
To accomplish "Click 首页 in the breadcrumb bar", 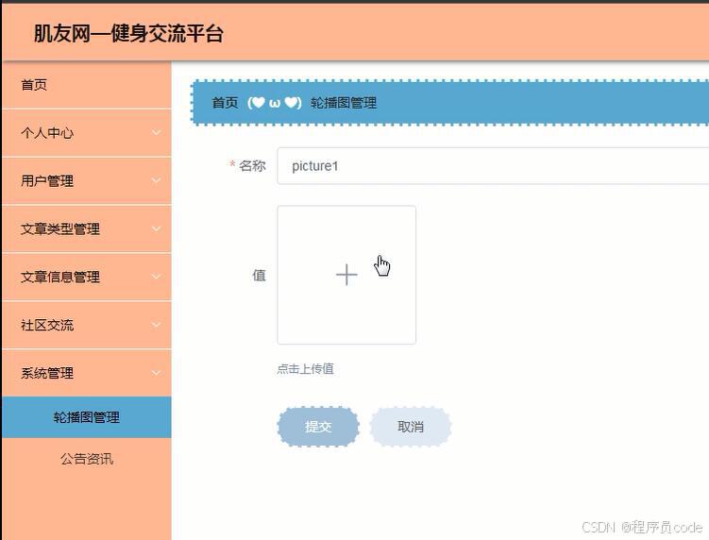I will tap(226, 103).
